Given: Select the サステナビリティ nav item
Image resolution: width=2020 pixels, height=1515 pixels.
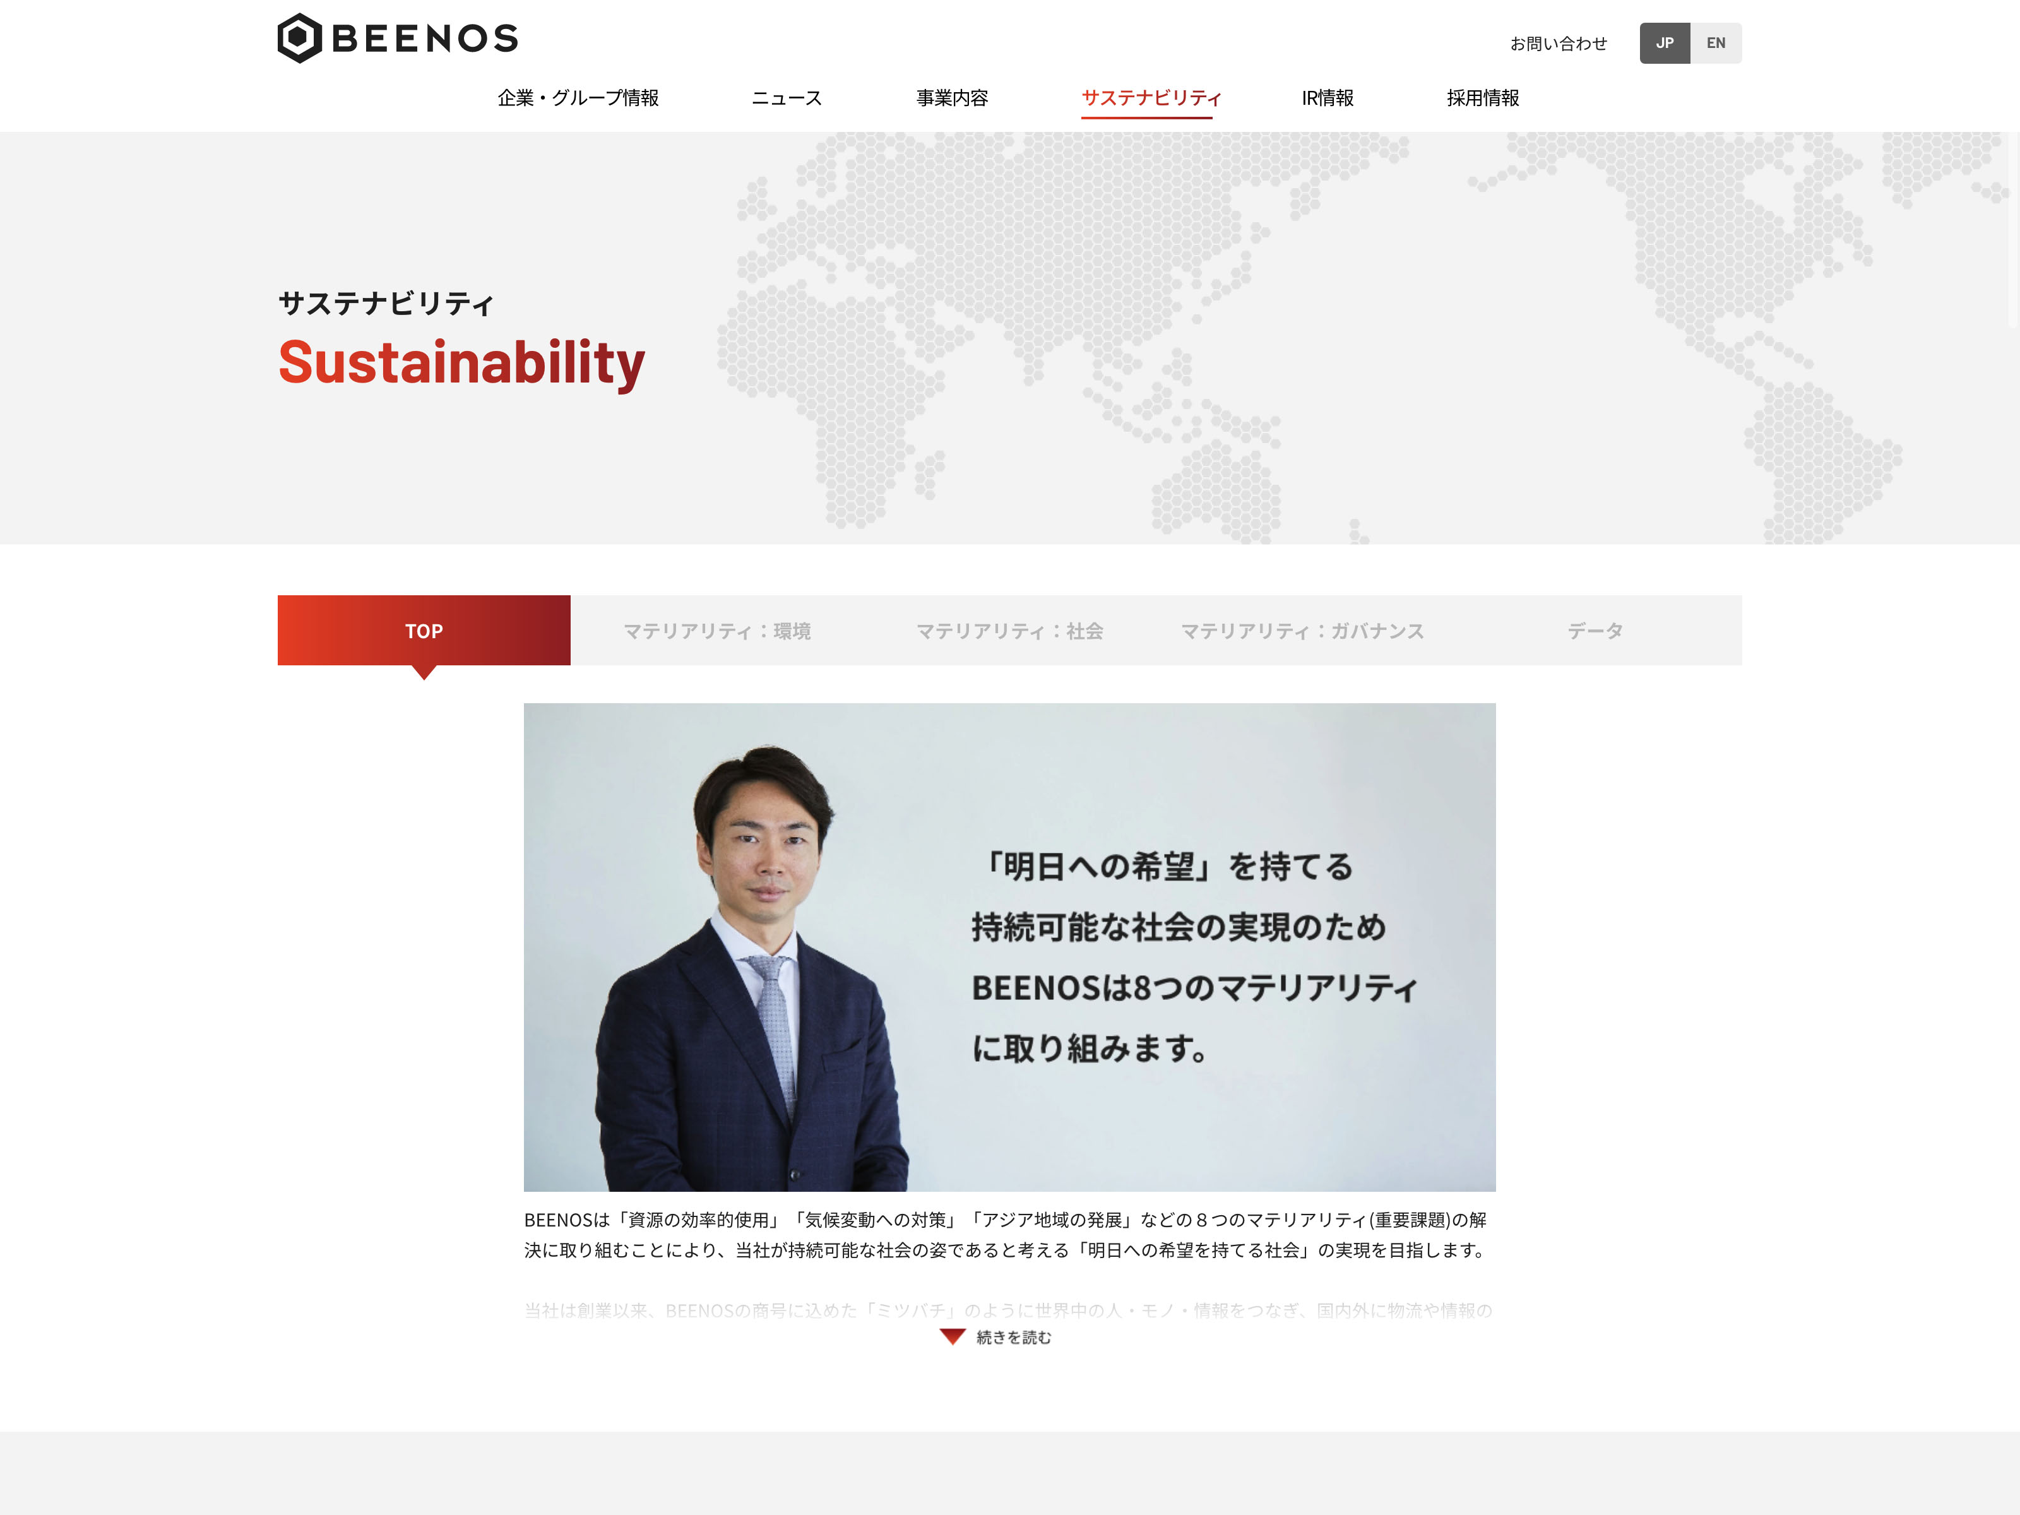Looking at the screenshot, I should 1151,98.
